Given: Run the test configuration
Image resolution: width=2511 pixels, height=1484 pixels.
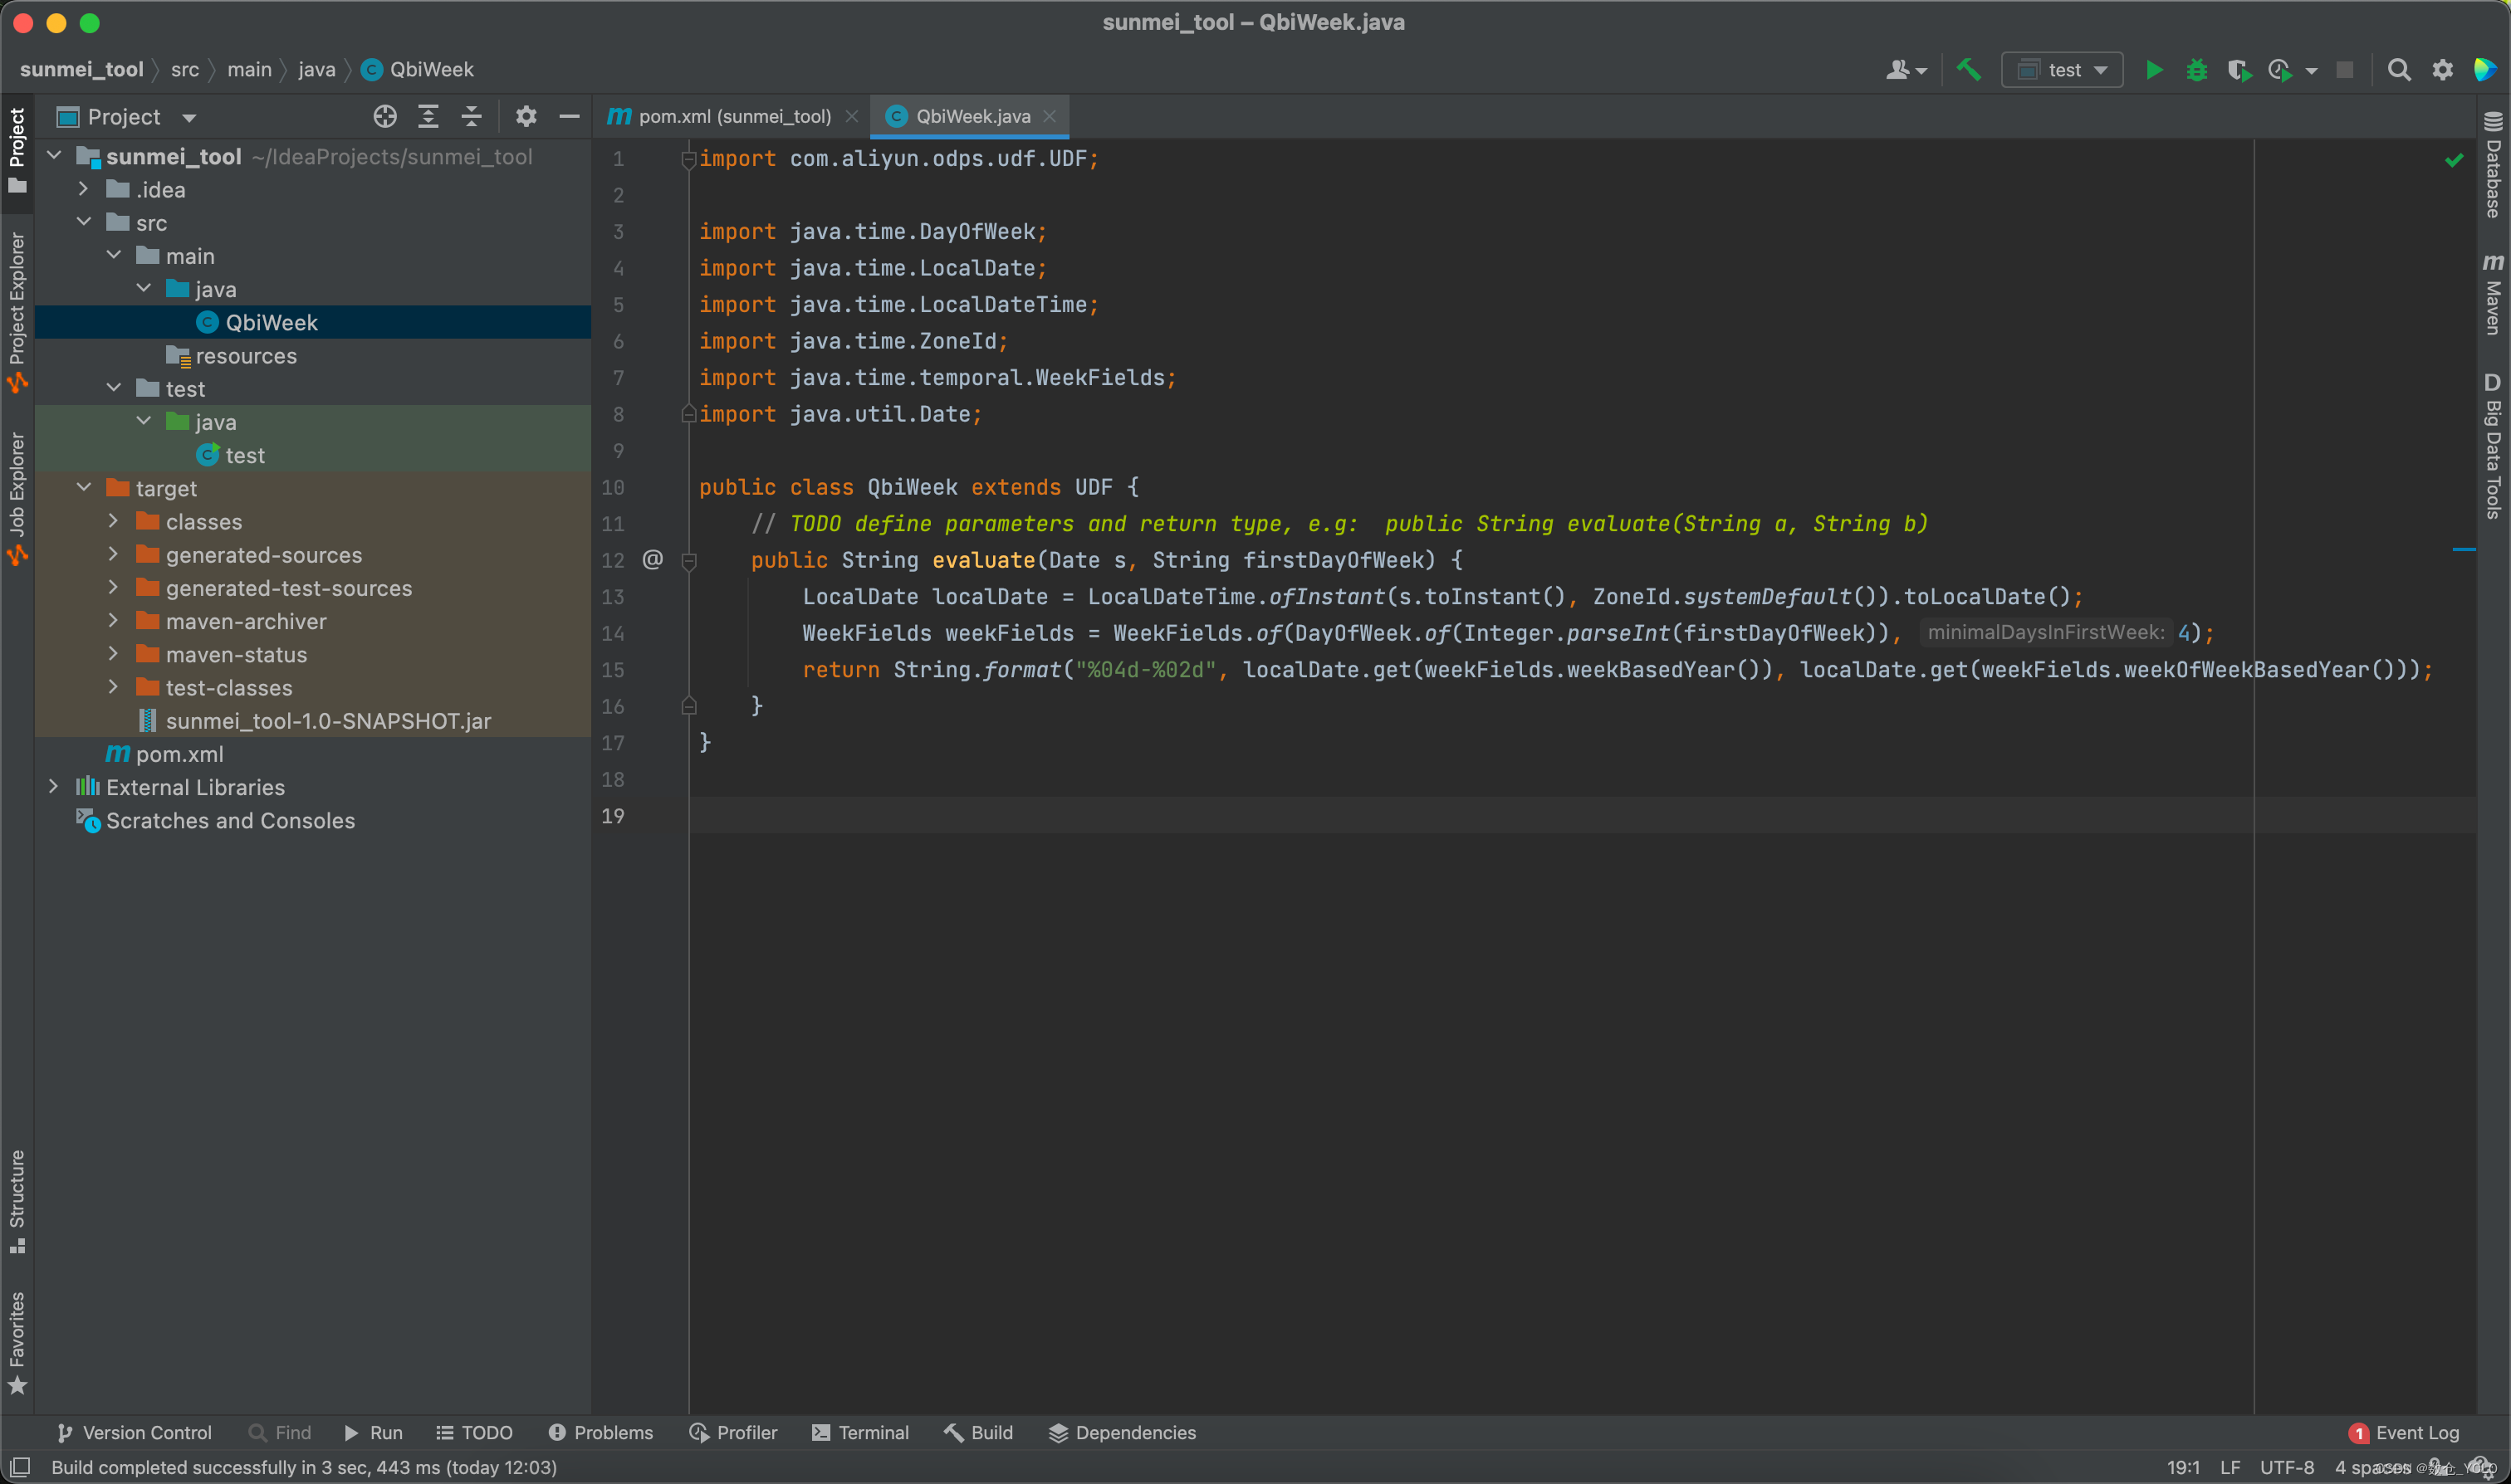Looking at the screenshot, I should (x=2154, y=70).
